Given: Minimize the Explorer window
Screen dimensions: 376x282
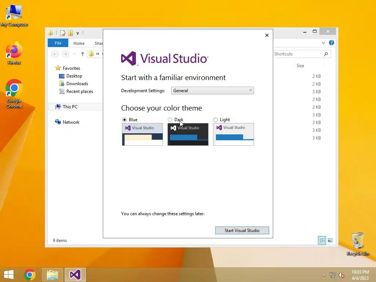Looking at the screenshot, I should click(305, 32).
